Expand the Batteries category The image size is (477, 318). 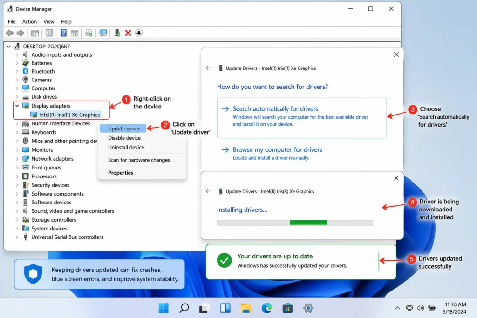pos(17,63)
